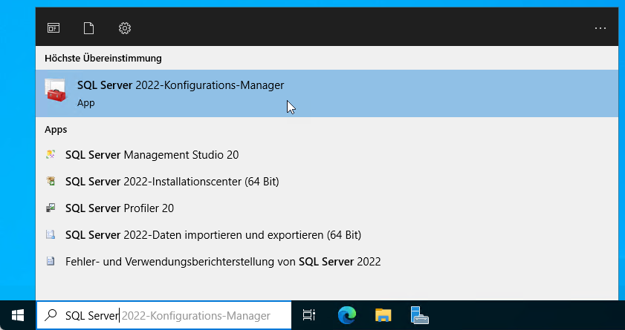This screenshot has height=330, width=625.
Task: Click the SQL Server Profiler 20 icon
Action: 51,208
